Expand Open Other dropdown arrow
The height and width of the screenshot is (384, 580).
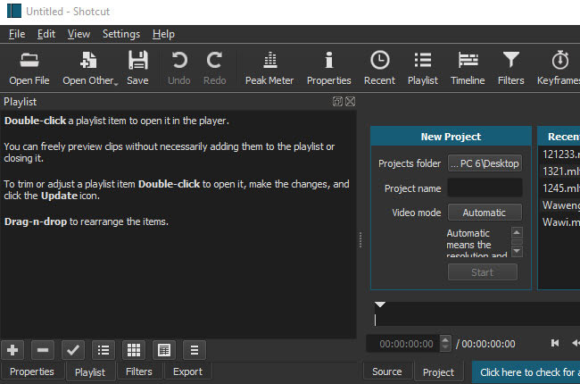point(116,84)
